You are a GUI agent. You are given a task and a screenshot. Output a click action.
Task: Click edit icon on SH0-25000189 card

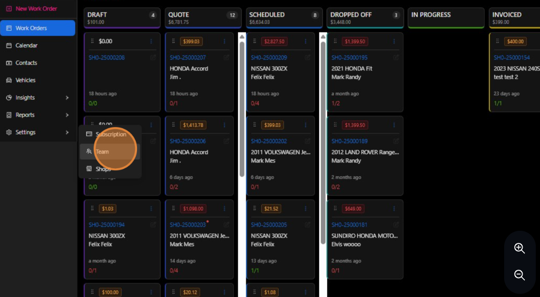396,141
